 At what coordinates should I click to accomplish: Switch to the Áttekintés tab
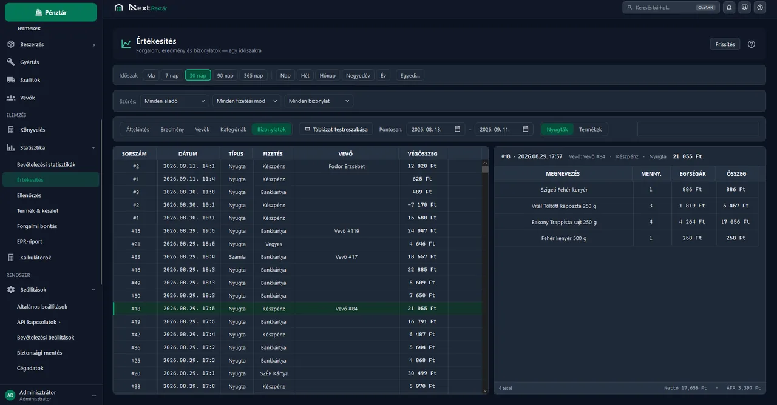138,129
